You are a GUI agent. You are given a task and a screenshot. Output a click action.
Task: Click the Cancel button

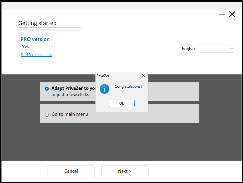click(x=71, y=171)
